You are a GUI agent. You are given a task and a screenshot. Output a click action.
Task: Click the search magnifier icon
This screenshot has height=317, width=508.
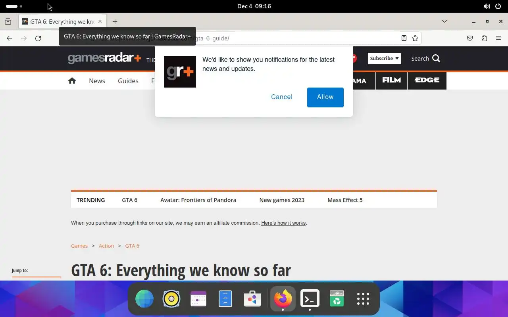click(x=436, y=58)
